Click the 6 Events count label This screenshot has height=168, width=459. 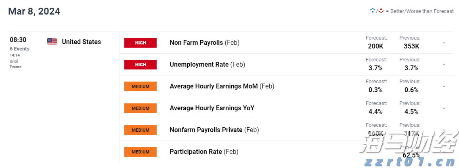(x=20, y=49)
